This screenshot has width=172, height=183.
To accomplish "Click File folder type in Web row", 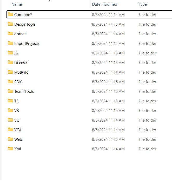I will tap(147, 139).
